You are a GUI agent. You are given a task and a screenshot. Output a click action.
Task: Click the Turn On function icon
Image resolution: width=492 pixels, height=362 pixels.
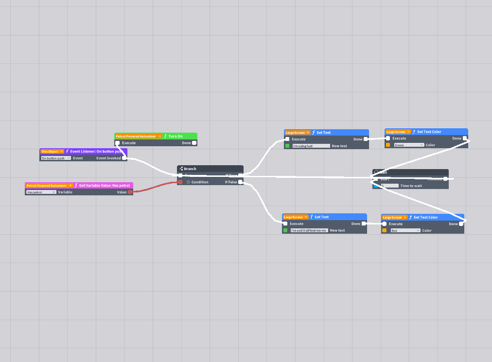(x=165, y=136)
